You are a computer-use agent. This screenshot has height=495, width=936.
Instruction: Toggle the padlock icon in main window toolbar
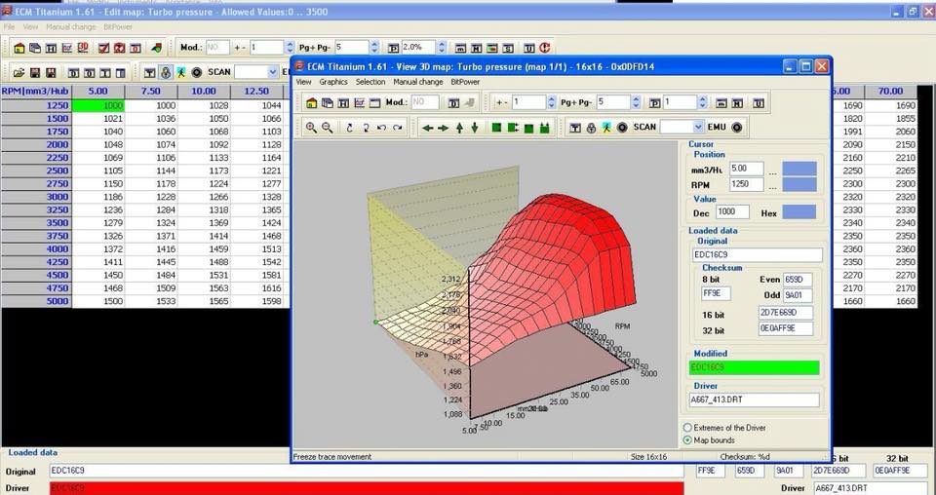tap(166, 72)
